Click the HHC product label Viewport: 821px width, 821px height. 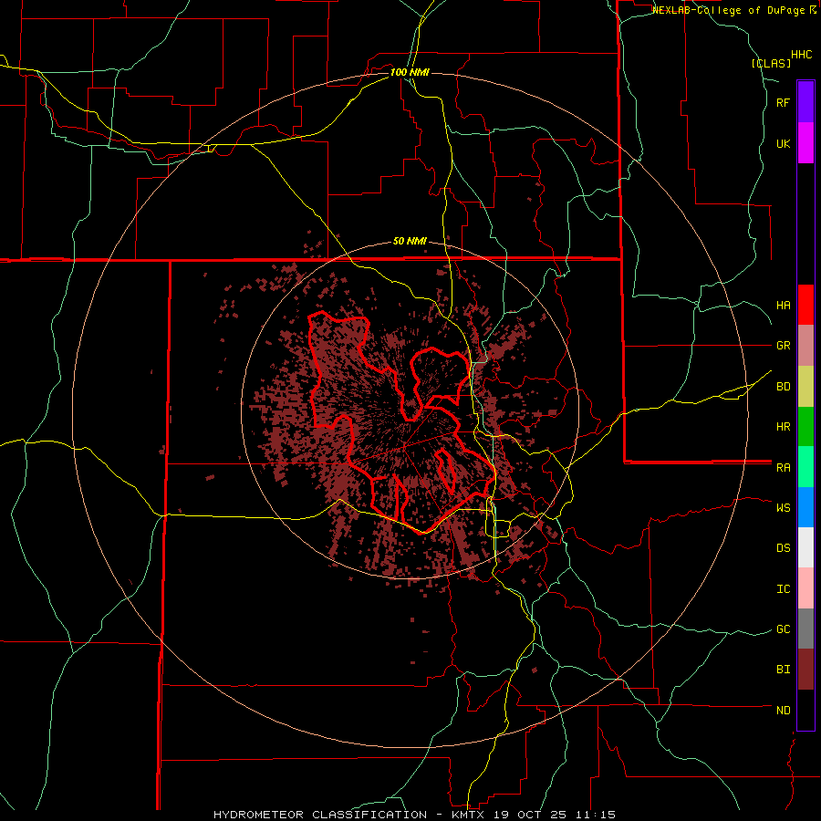801,55
